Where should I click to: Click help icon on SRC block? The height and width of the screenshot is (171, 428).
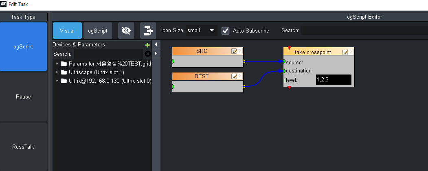pos(240,51)
